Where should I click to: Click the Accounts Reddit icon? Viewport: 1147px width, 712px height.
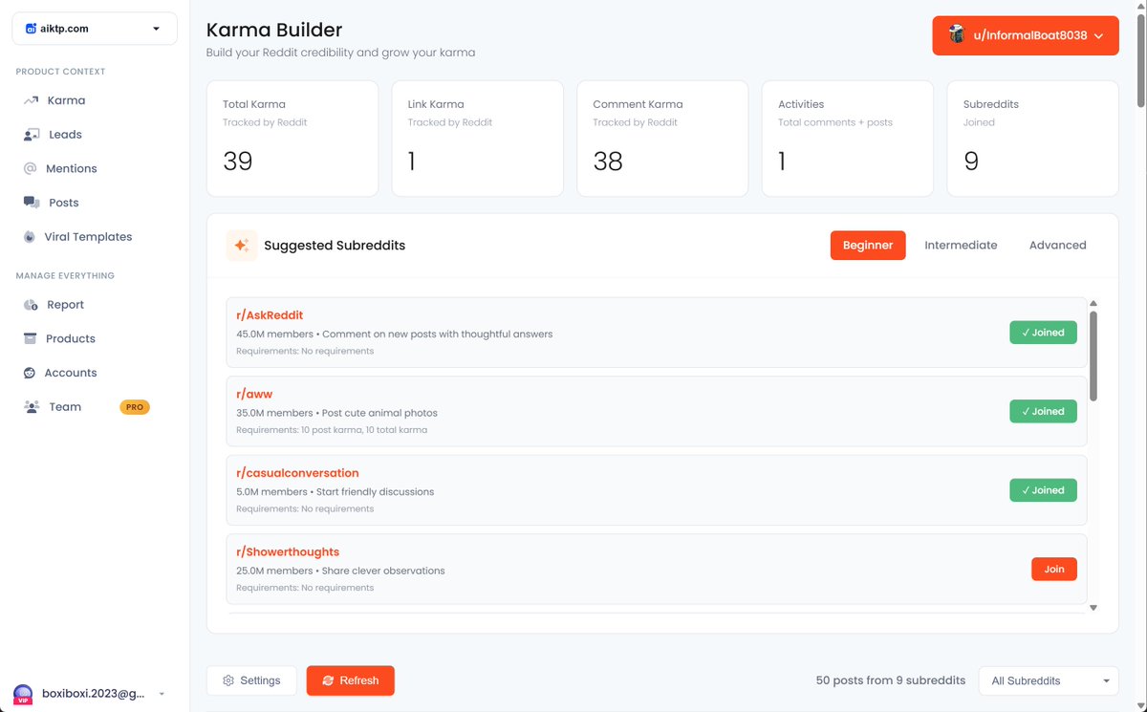pyautogui.click(x=30, y=373)
